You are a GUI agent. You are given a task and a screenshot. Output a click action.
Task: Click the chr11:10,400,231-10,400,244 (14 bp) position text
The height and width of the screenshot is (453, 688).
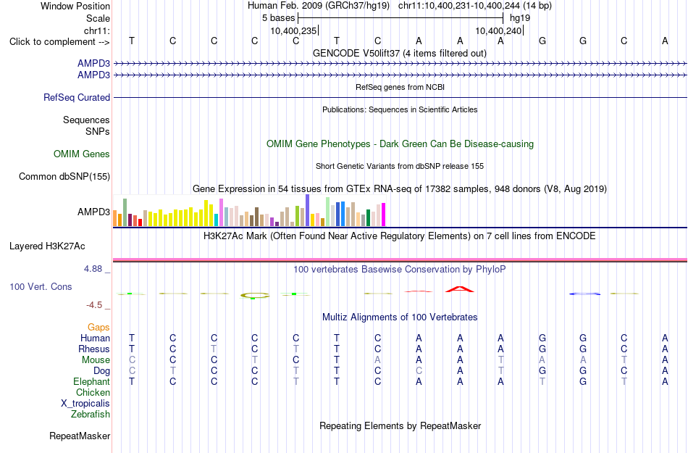[475, 6]
